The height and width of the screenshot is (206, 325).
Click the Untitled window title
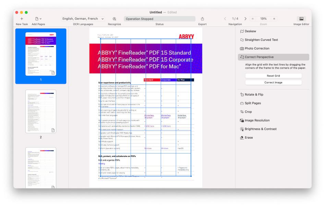click(x=156, y=12)
